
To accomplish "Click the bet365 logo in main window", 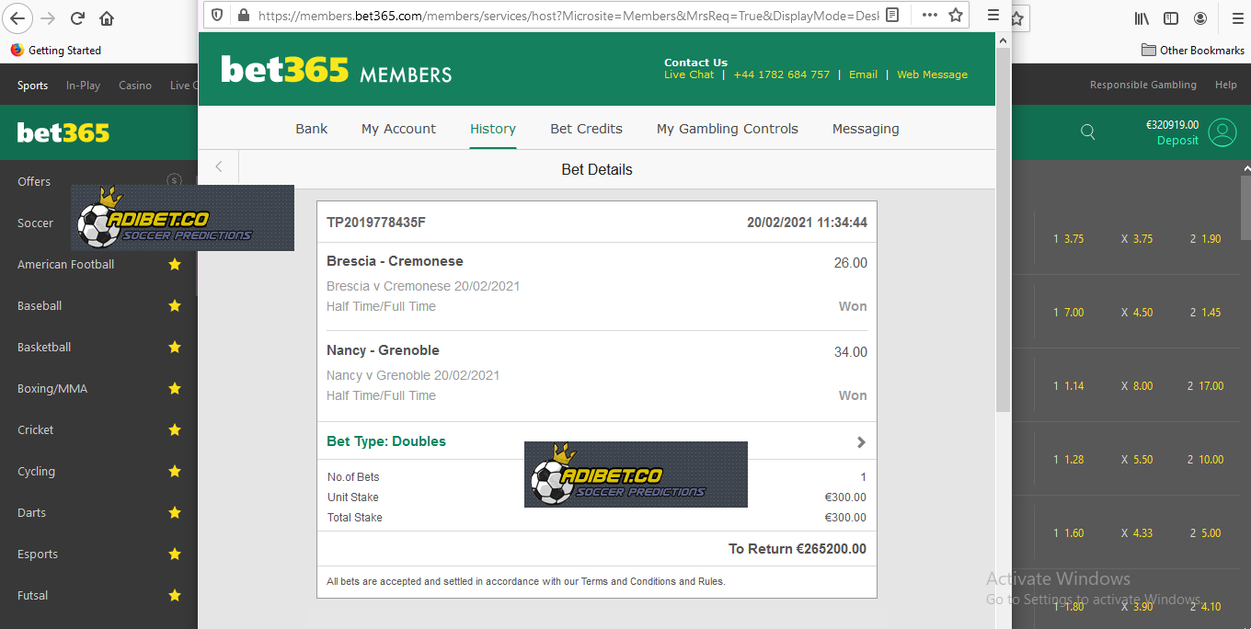I will [x=63, y=132].
